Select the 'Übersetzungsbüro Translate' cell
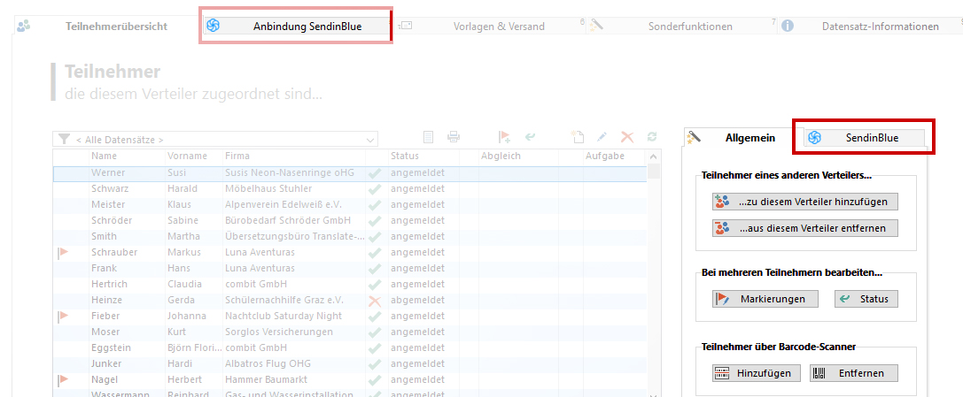The image size is (963, 397). pyautogui.click(x=294, y=236)
